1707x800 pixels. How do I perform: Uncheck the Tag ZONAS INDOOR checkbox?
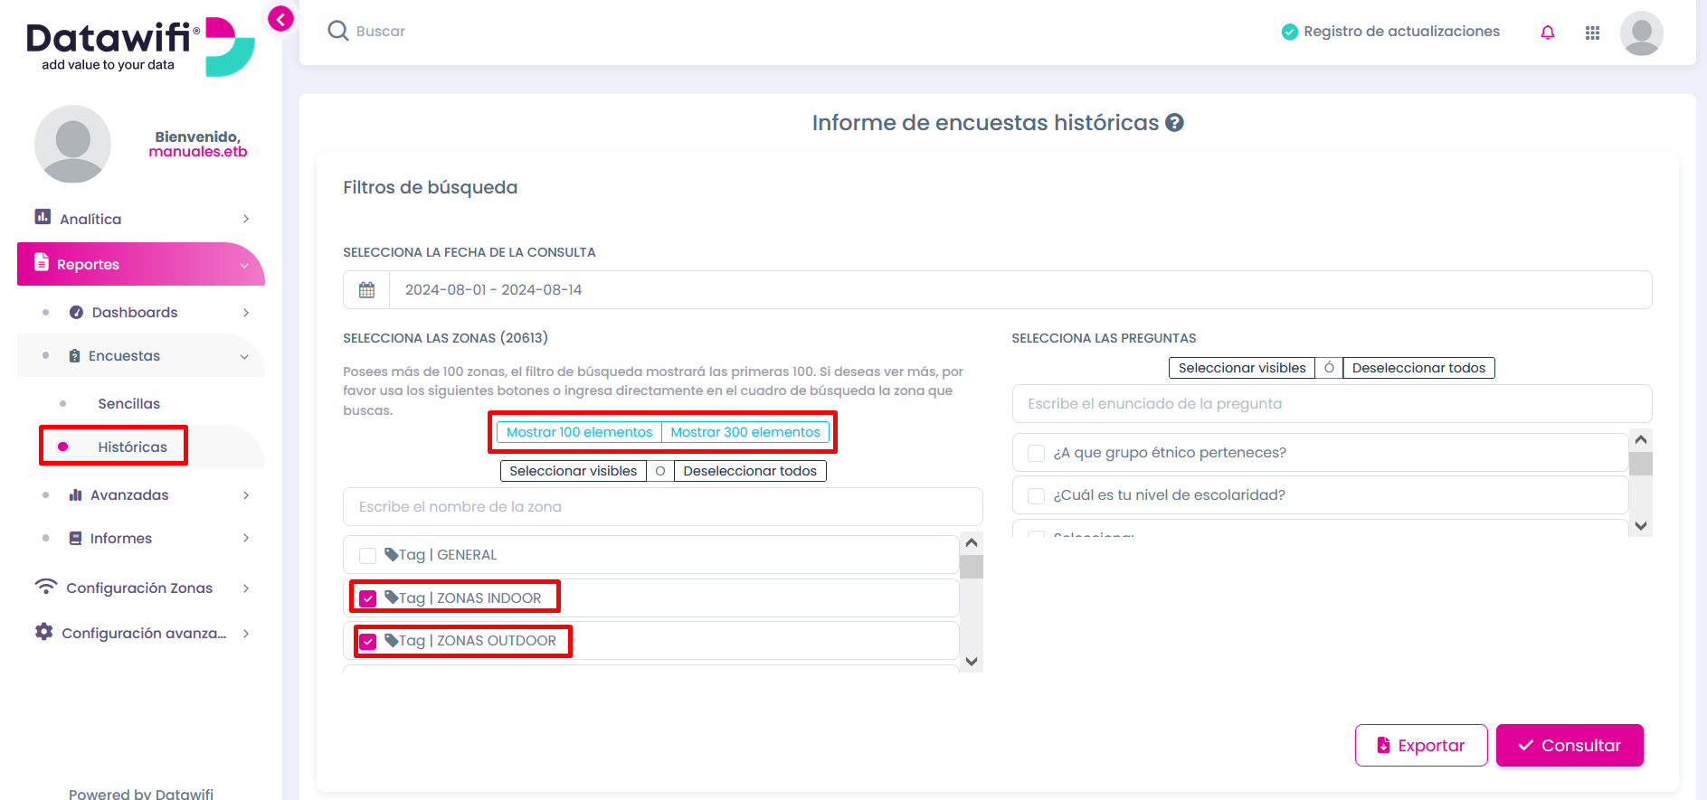(367, 598)
